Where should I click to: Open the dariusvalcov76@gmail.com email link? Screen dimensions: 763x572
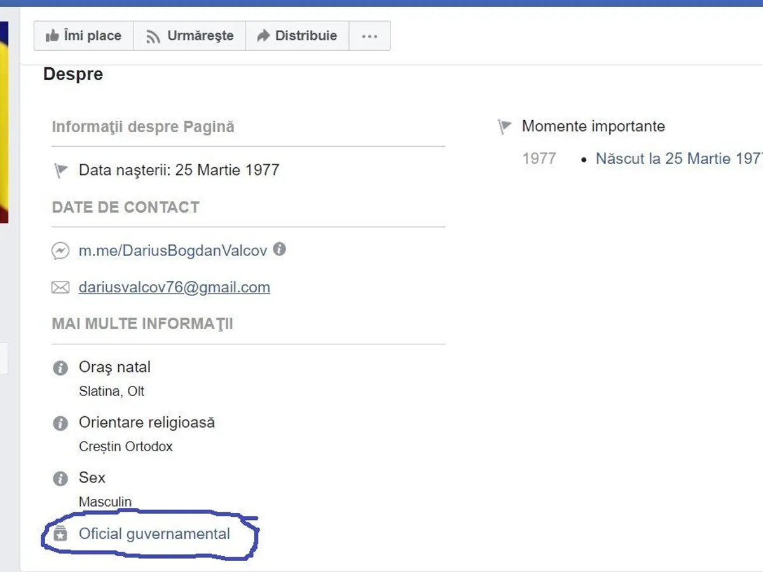[174, 287]
